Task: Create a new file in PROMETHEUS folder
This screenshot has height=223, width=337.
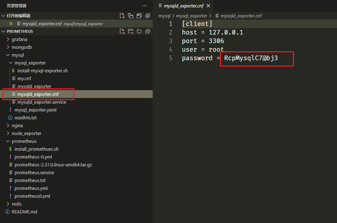Action: coord(122,31)
